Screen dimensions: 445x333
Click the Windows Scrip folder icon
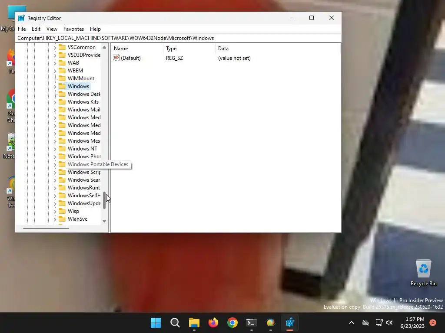[x=62, y=172]
